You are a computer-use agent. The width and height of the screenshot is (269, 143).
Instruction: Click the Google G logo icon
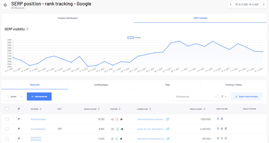pos(5,5)
